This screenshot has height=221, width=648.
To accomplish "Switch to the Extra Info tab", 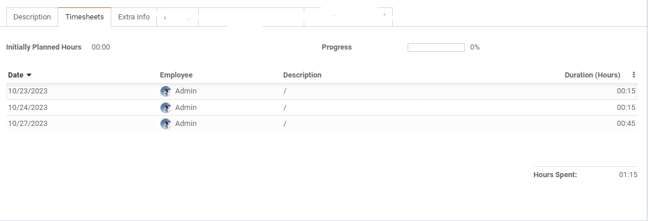I will click(134, 17).
